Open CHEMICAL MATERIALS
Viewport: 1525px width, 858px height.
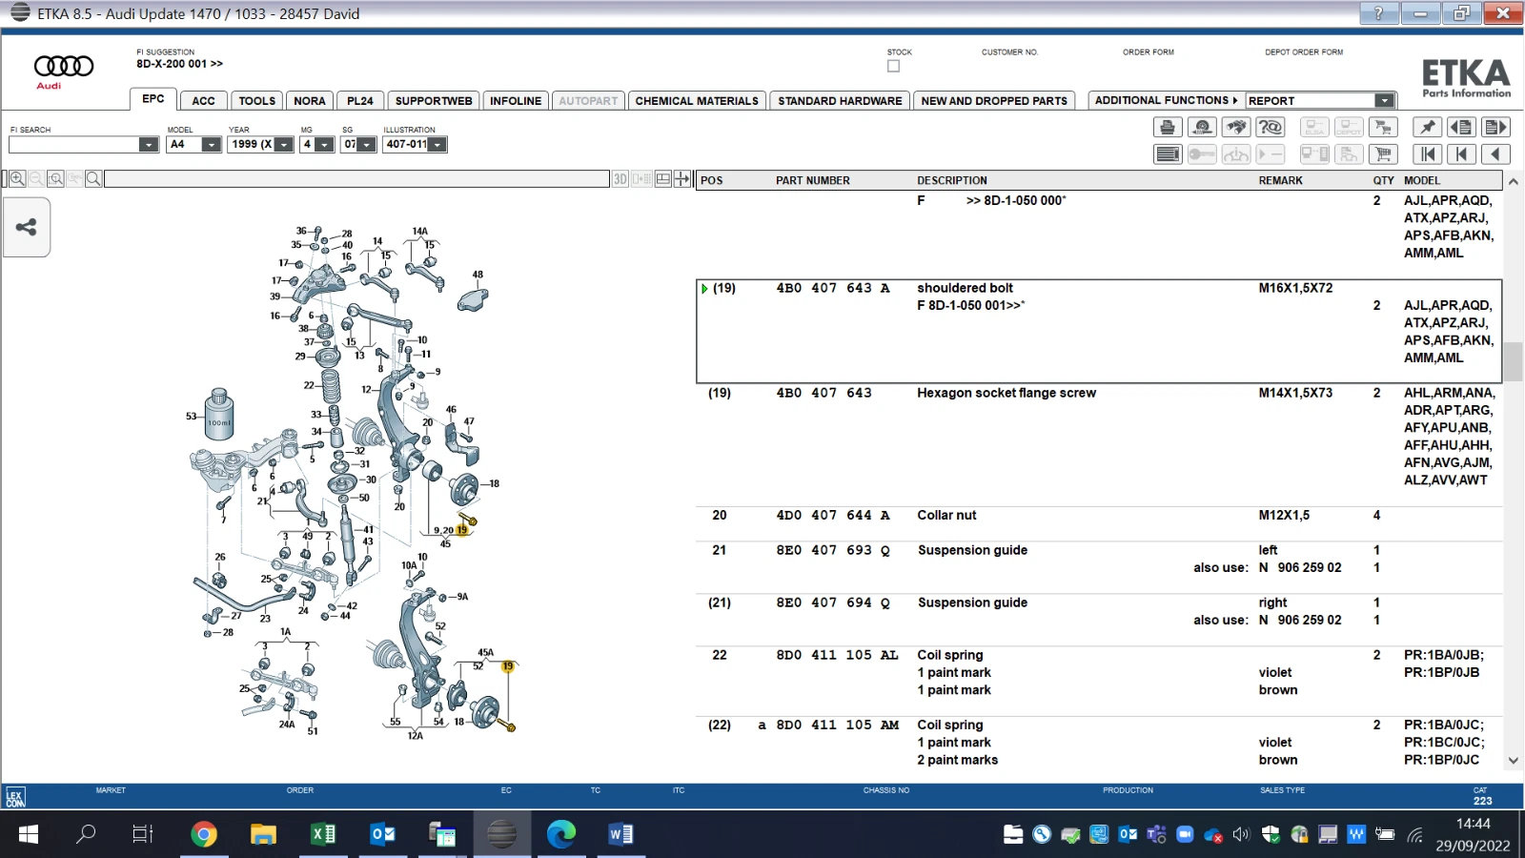point(697,100)
